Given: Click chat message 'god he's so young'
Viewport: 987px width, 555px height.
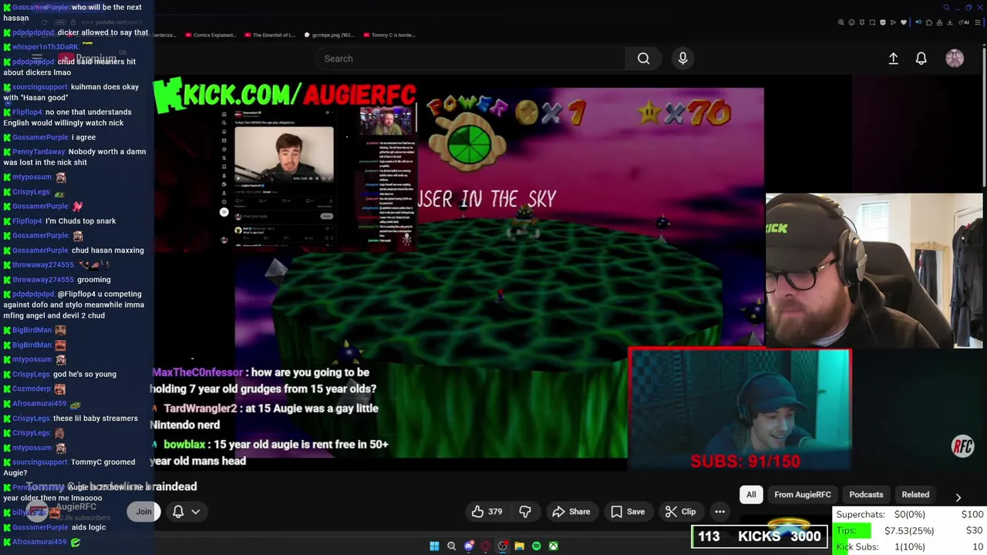Looking at the screenshot, I should point(85,375).
